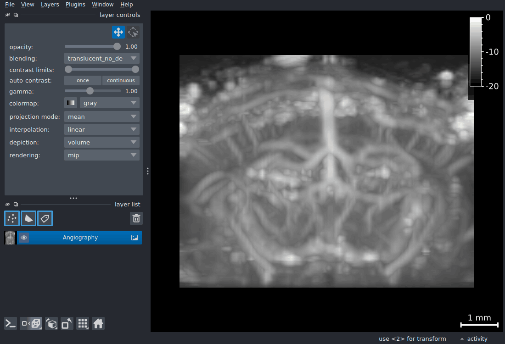Open the depiction dropdown
505x344 pixels.
102,142
